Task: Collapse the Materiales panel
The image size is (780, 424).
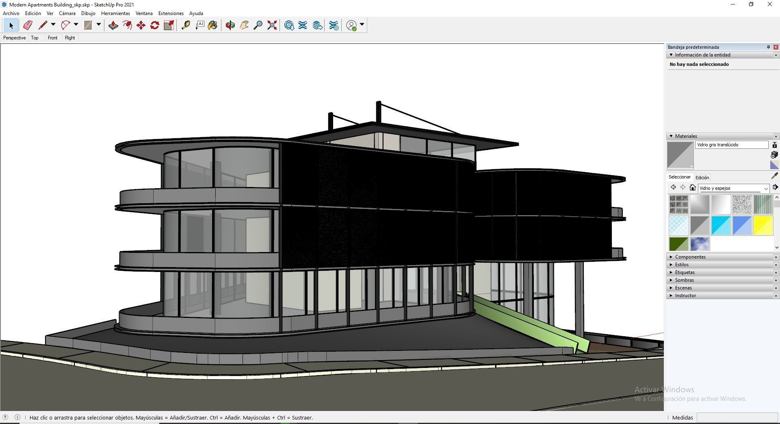Action: (671, 136)
